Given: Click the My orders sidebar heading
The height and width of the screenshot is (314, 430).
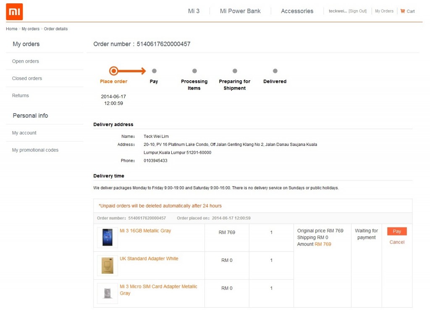Looking at the screenshot, I should pos(26,44).
